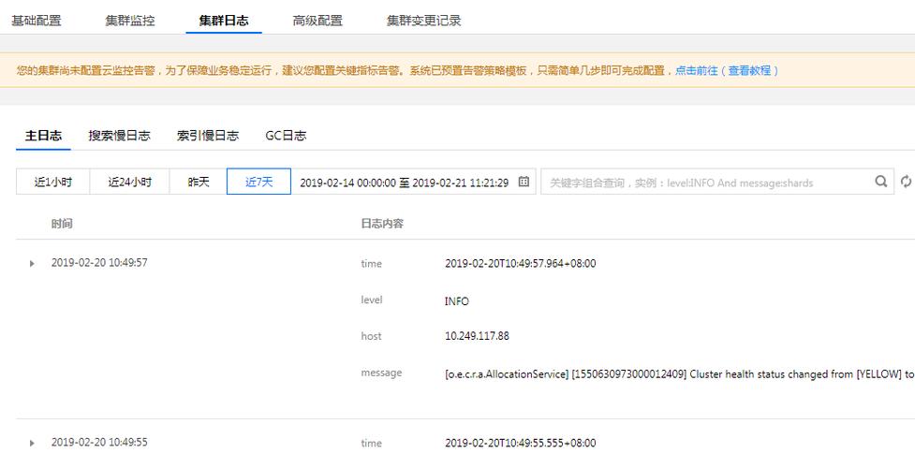Click the 'level' field label
Viewport: 915px width, 468px height.
(x=372, y=300)
